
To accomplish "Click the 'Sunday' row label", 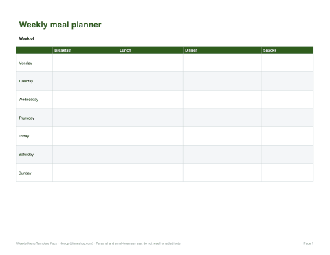I will [x=25, y=173].
